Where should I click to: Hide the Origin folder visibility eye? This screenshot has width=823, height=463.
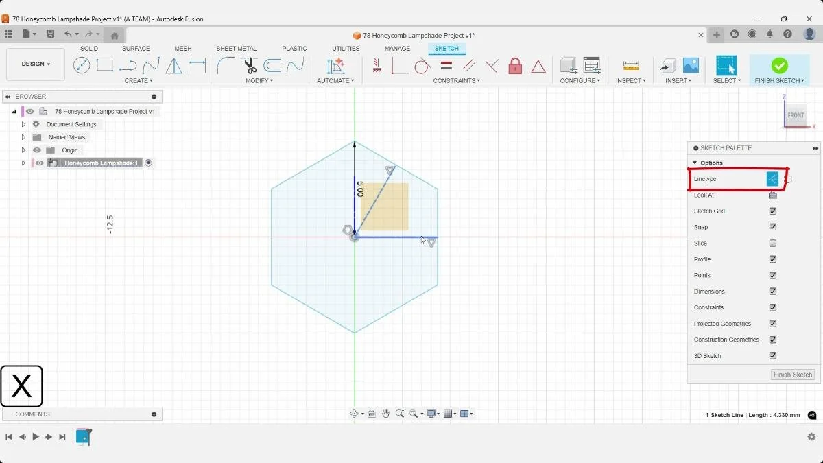click(x=37, y=150)
